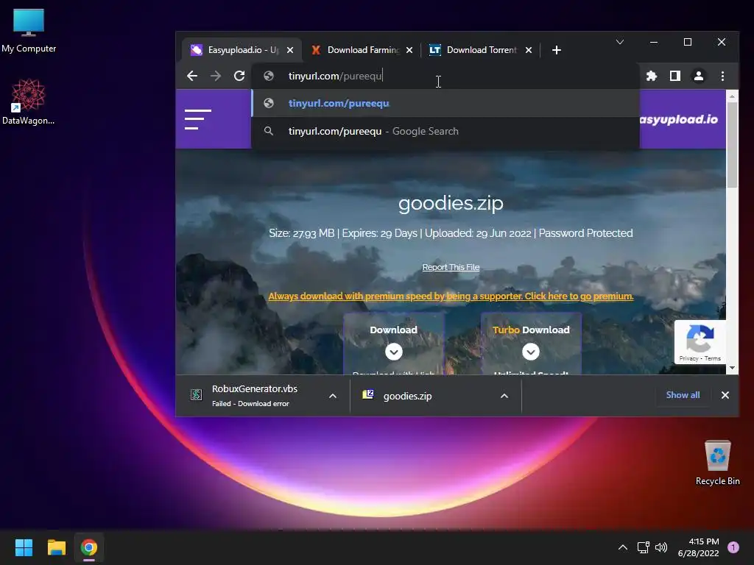Click Show all downloads
The image size is (754, 565).
pyautogui.click(x=683, y=395)
